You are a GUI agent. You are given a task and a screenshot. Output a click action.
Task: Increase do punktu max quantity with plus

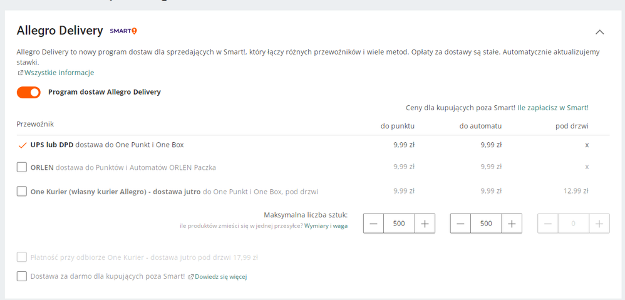click(x=425, y=224)
